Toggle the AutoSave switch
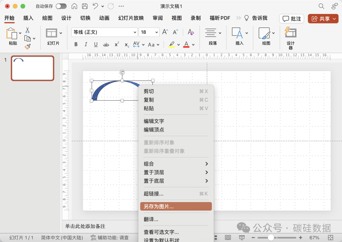Viewport: 342px width, 242px height. (x=61, y=6)
